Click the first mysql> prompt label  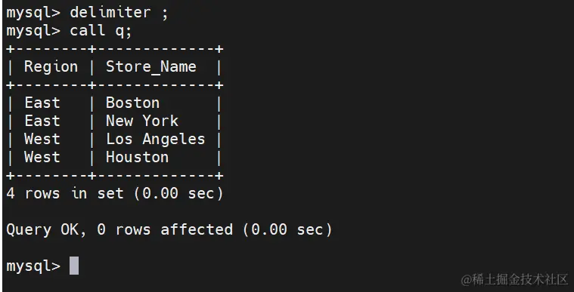click(x=33, y=13)
